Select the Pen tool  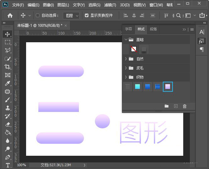pos(8,157)
